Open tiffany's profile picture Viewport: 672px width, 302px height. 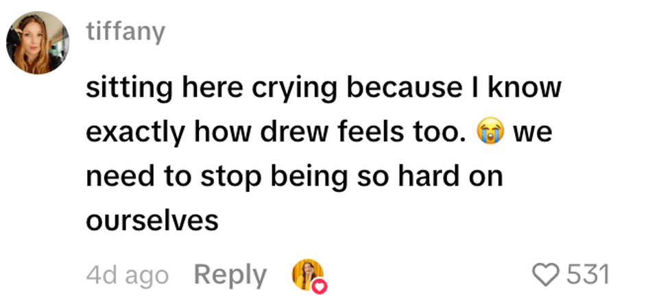[x=37, y=42]
